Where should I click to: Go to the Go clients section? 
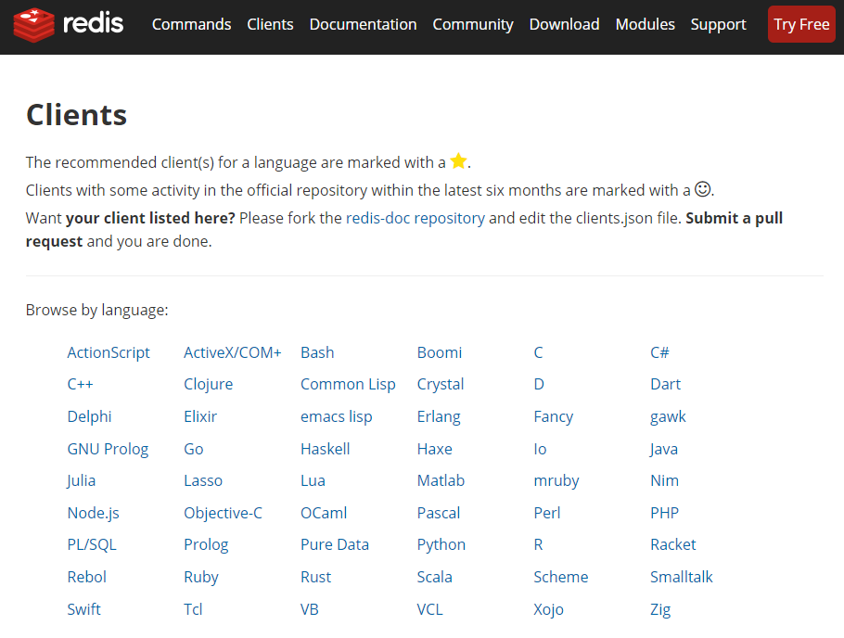click(x=193, y=449)
